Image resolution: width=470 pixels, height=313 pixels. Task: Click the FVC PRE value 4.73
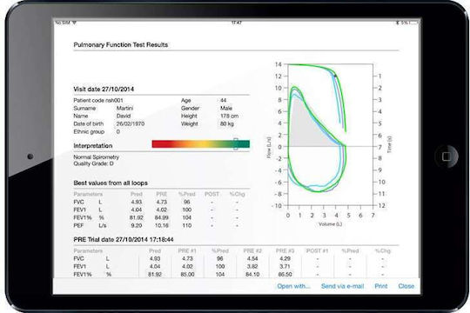point(162,202)
